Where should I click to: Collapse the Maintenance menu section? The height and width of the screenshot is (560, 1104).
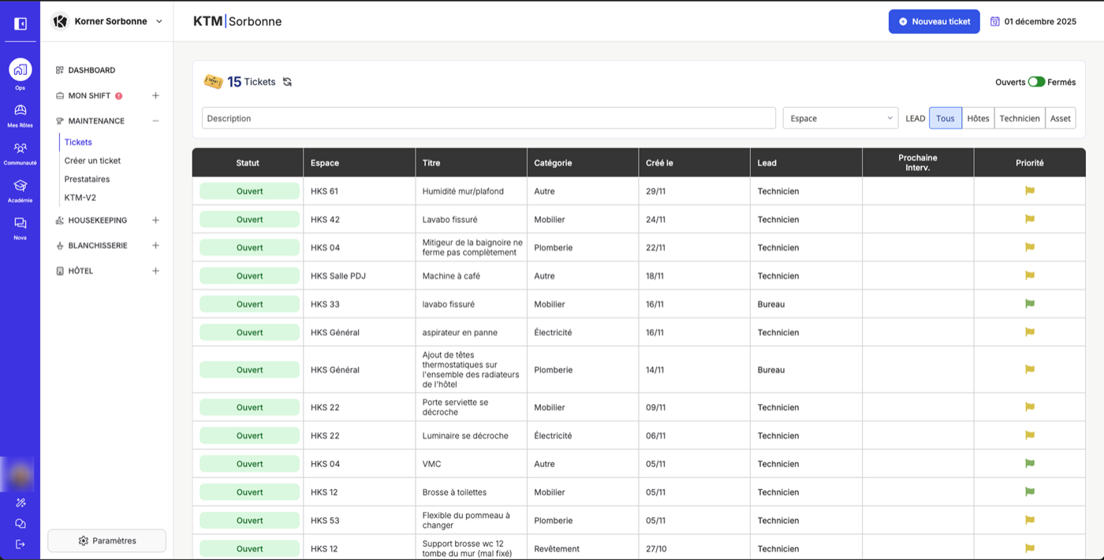pos(155,121)
